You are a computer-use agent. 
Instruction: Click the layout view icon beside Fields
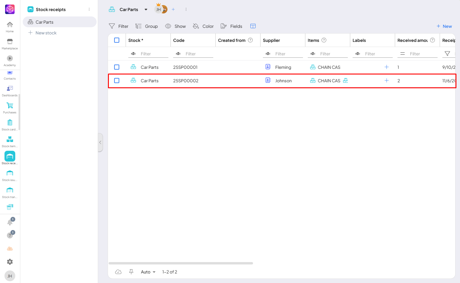click(x=253, y=26)
